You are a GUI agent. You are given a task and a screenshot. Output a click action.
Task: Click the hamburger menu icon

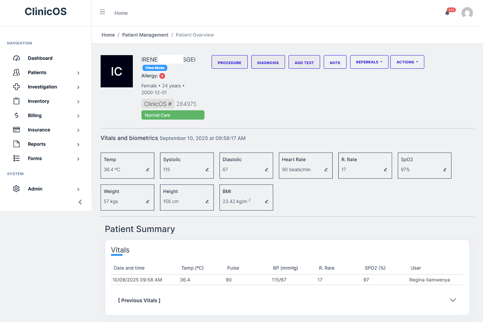click(103, 11)
